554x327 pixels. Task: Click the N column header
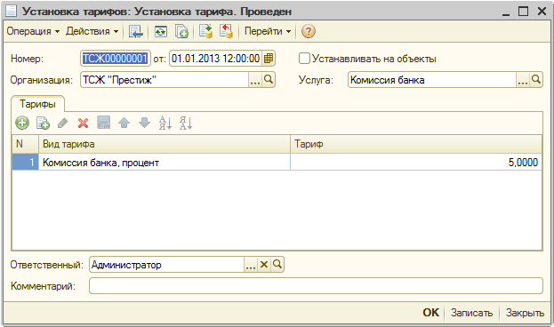click(x=25, y=144)
